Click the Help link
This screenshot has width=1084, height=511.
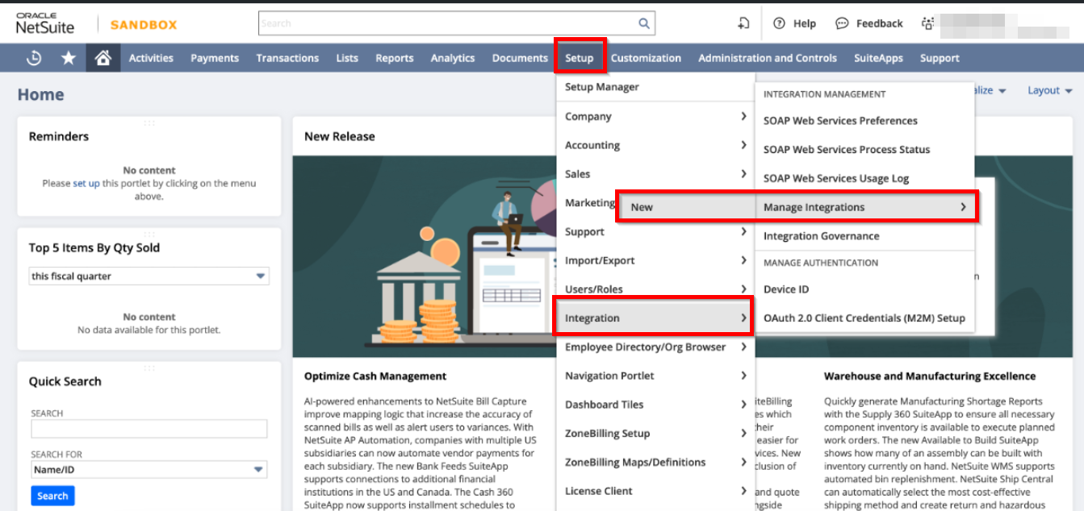click(805, 23)
